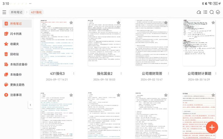Toggle favorite star on 公司理财计算题
Image resolution: width=223 pixels, height=139 pixels.
click(213, 23)
